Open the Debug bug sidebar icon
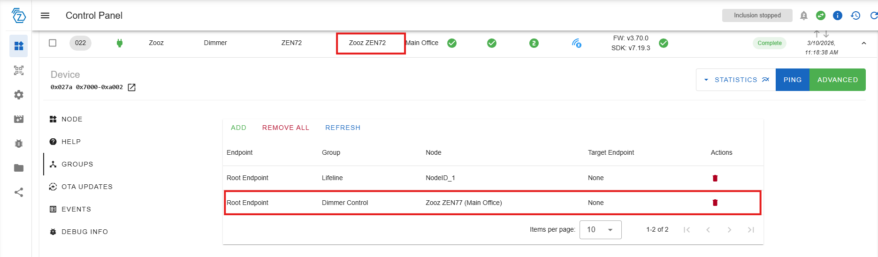This screenshot has height=257, width=878. coord(19,144)
